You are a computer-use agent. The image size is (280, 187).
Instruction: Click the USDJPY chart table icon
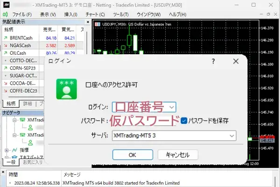click(x=98, y=24)
